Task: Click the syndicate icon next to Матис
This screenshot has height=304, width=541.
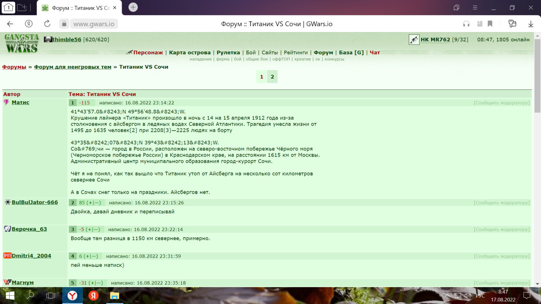Action: click(x=7, y=102)
